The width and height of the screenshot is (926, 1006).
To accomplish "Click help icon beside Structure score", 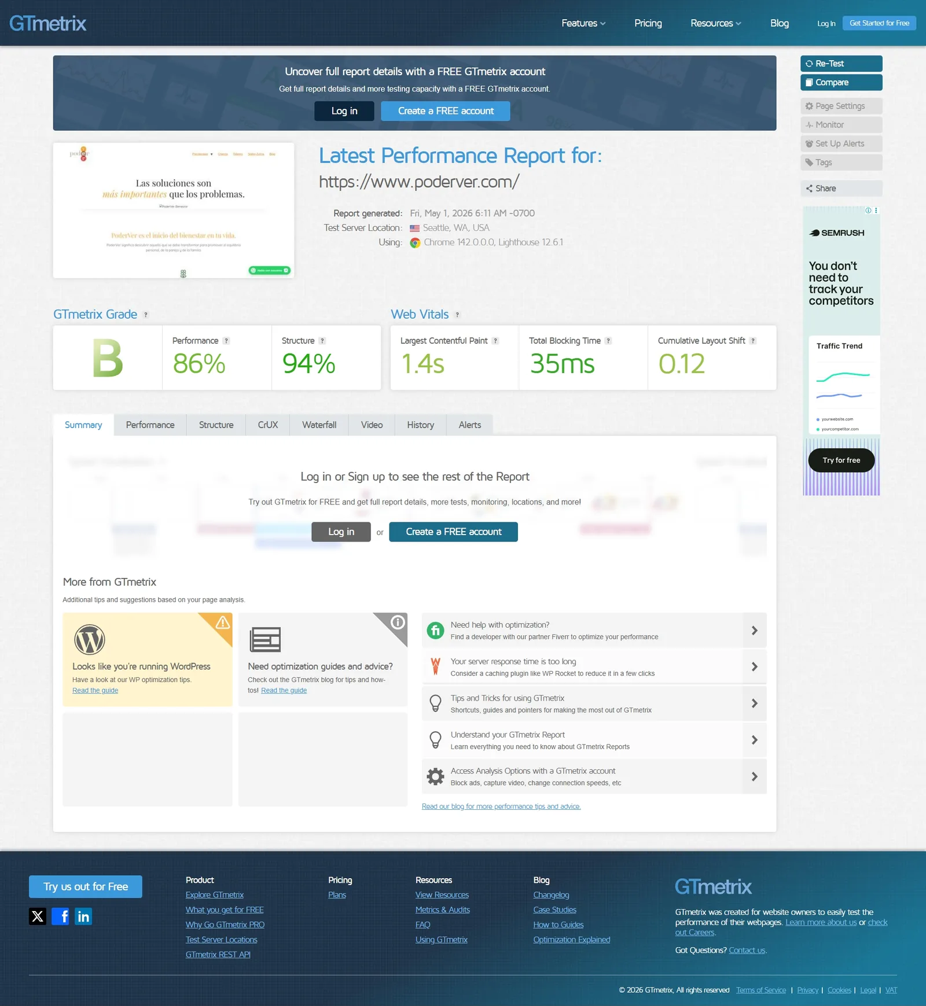I will [x=322, y=341].
